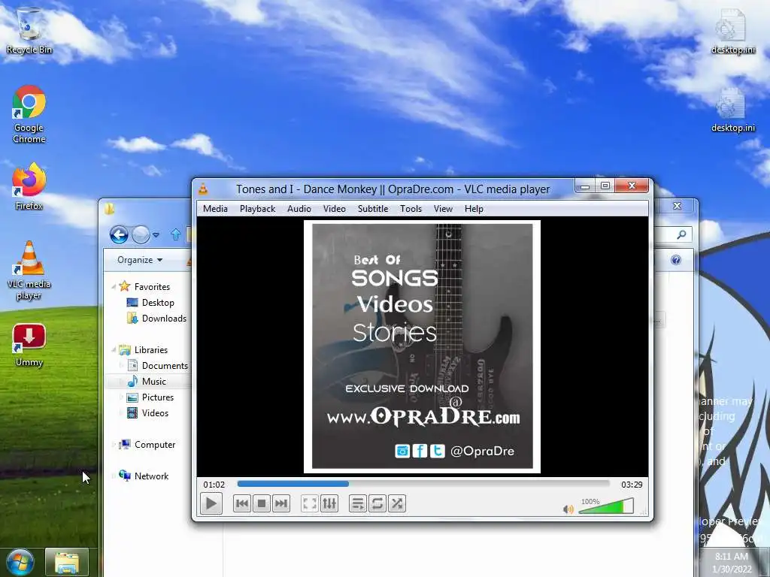The width and height of the screenshot is (770, 577).
Task: Click the Recycle Bin desktop icon
Action: pyautogui.click(x=29, y=30)
